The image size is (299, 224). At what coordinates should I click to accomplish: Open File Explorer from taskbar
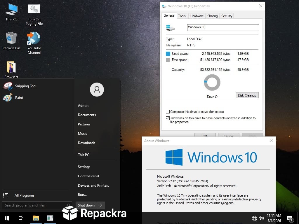(36, 218)
